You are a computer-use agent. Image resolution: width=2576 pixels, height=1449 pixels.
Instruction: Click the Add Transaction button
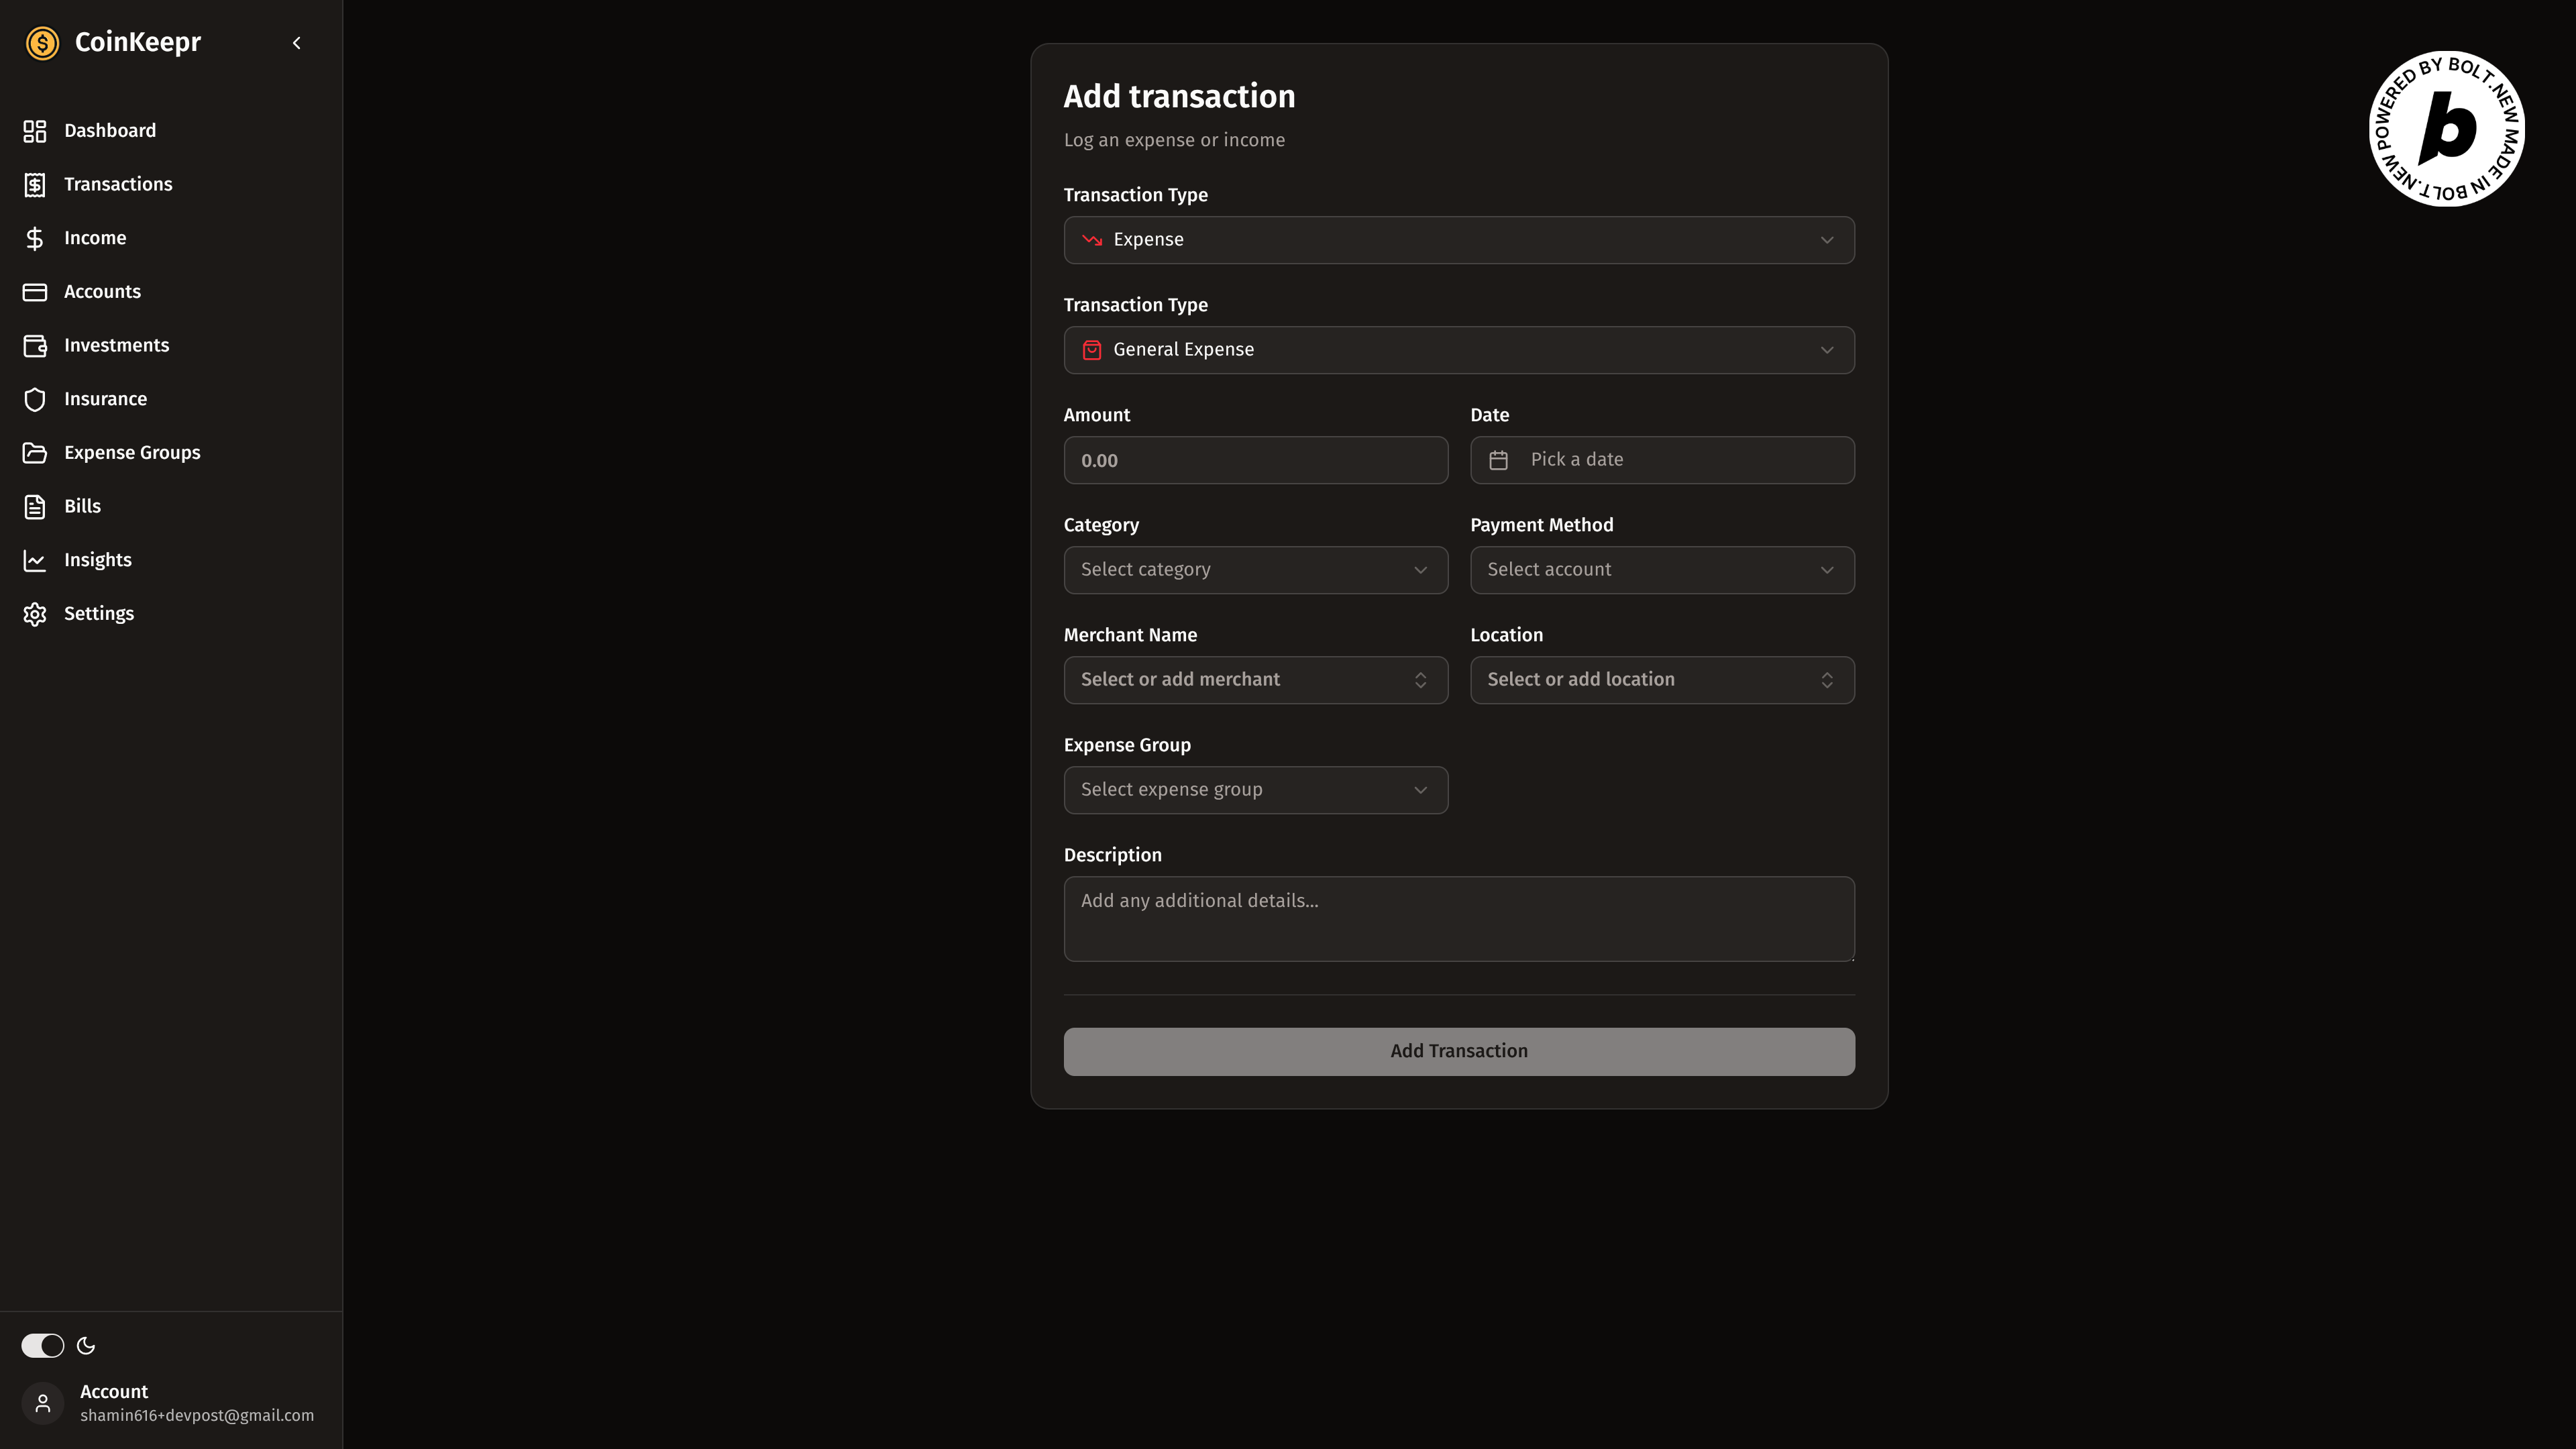1458,1051
